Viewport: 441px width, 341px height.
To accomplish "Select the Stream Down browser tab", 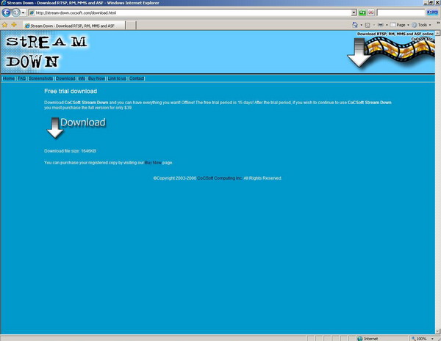I will point(74,26).
